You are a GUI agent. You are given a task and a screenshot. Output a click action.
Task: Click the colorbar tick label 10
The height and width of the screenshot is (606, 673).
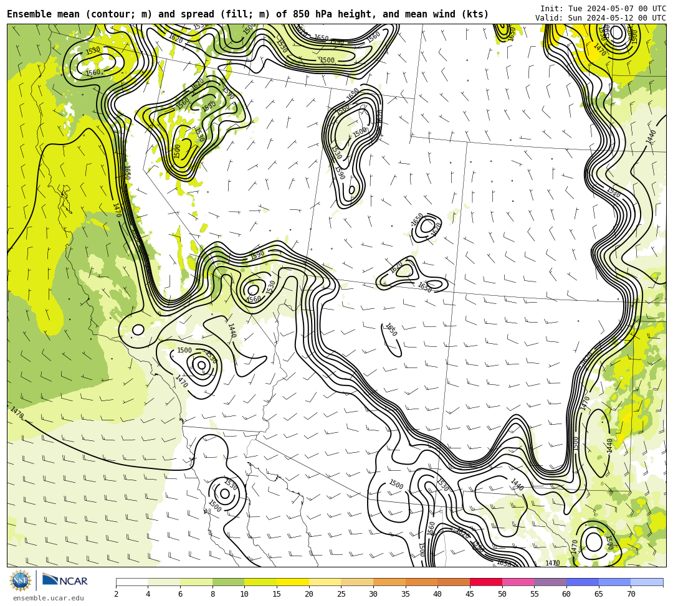coord(245,594)
